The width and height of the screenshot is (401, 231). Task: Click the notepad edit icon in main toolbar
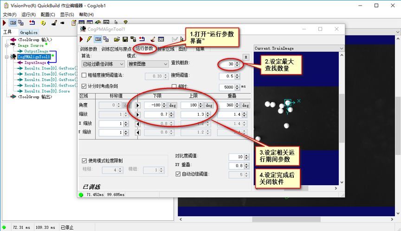point(74,23)
